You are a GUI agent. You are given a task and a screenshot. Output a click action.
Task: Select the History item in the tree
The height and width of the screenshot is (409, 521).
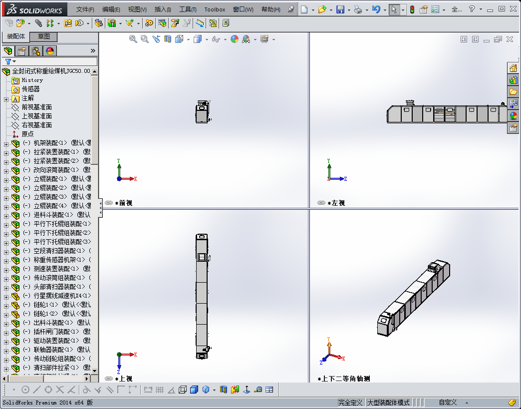32,80
